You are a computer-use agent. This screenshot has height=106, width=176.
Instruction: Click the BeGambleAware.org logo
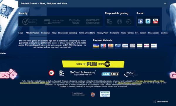pos(83,73)
